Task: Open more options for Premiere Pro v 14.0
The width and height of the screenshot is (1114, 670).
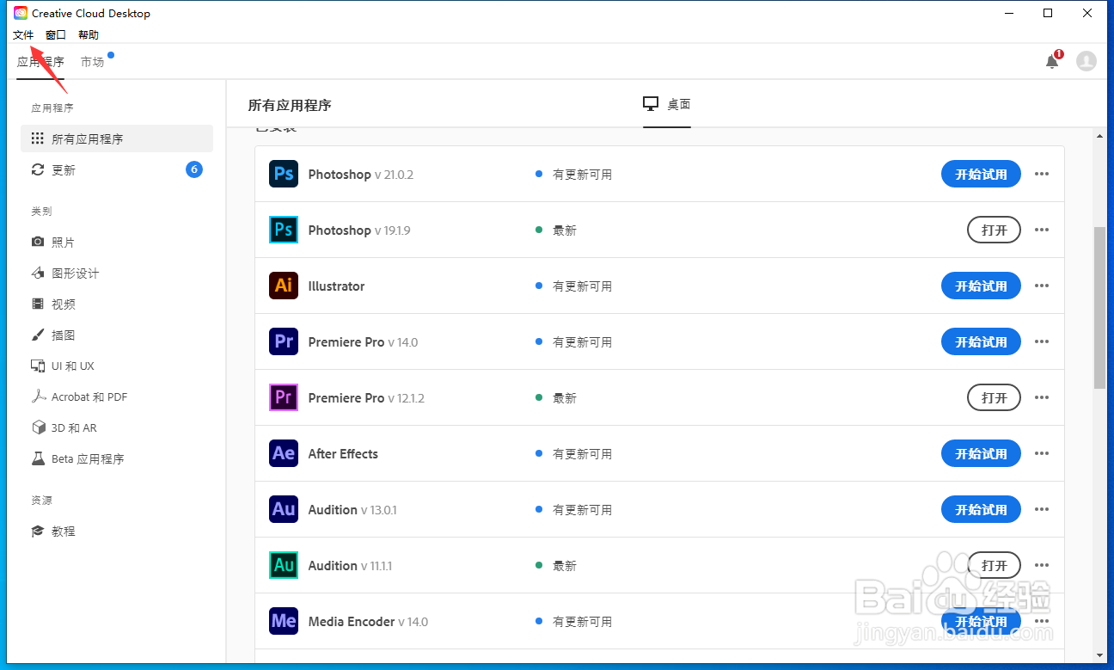Action: click(1042, 341)
